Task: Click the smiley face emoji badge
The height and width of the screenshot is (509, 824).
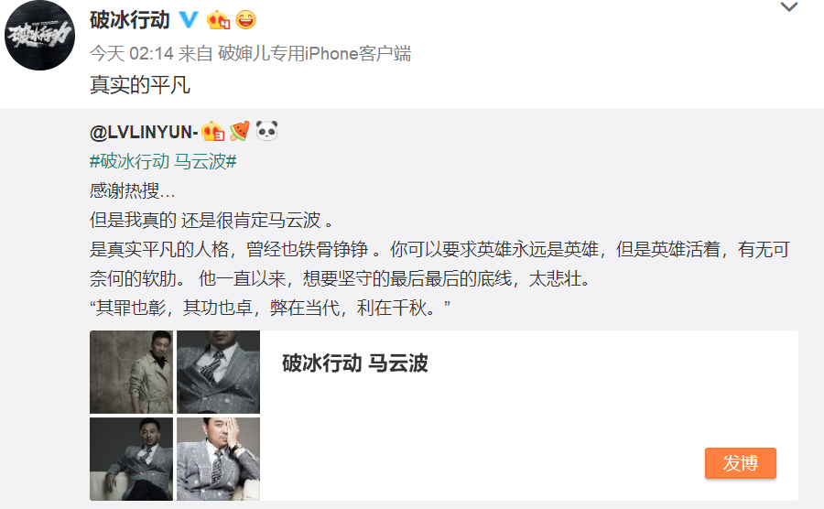Action: [245, 20]
